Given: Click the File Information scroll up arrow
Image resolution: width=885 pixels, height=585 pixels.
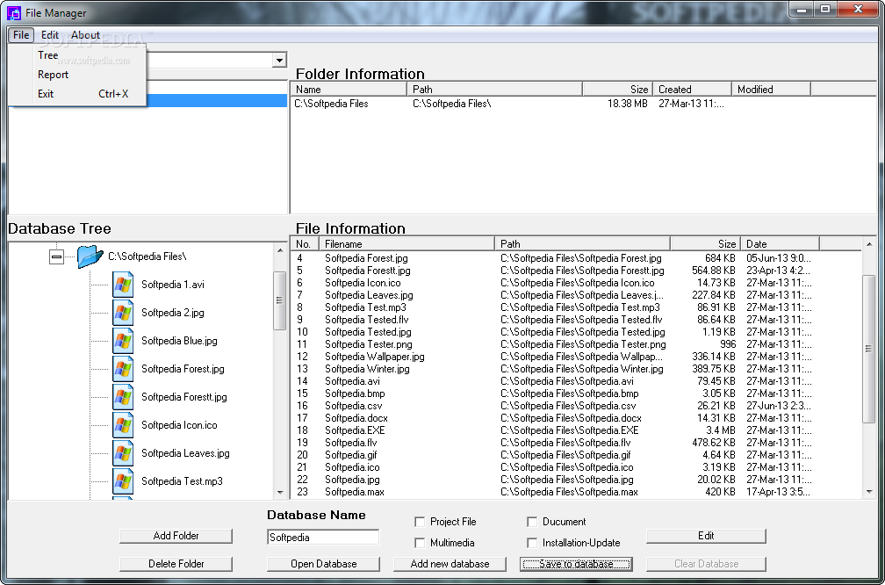Looking at the screenshot, I should tap(868, 244).
